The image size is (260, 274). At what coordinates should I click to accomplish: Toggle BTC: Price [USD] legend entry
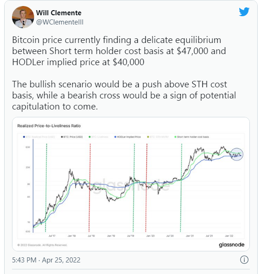pos(72,137)
